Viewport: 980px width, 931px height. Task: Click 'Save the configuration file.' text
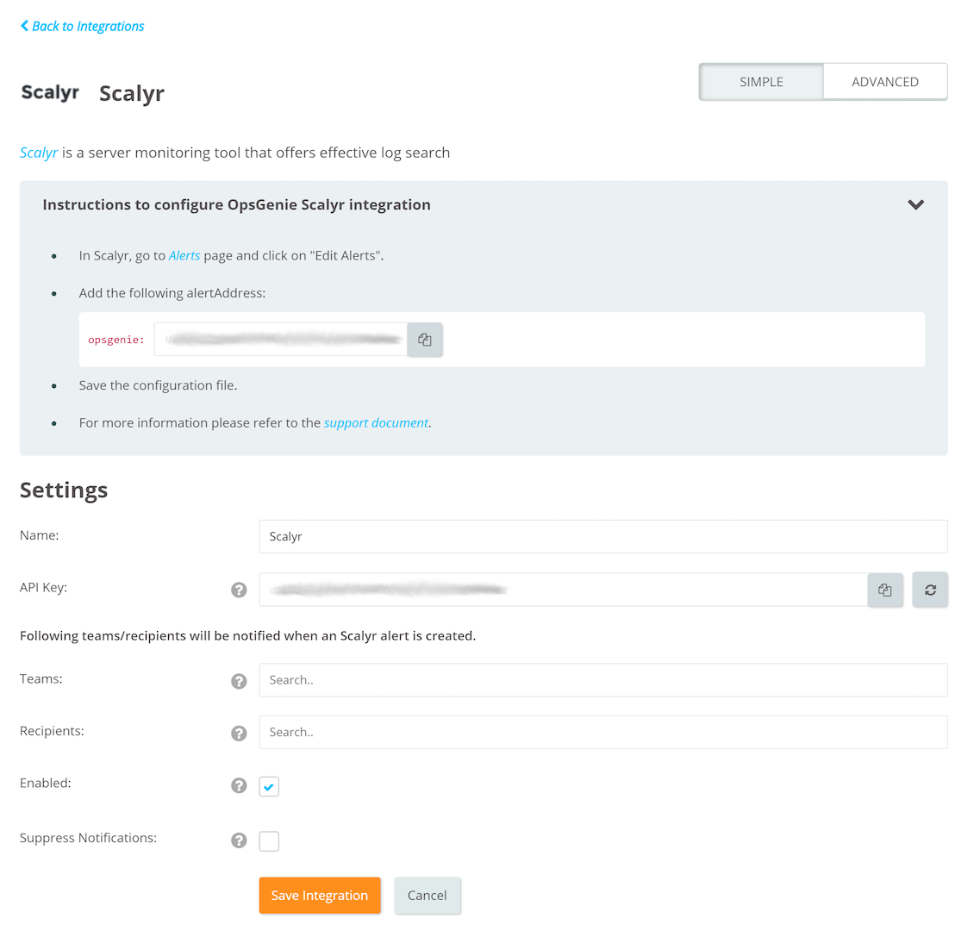click(158, 385)
